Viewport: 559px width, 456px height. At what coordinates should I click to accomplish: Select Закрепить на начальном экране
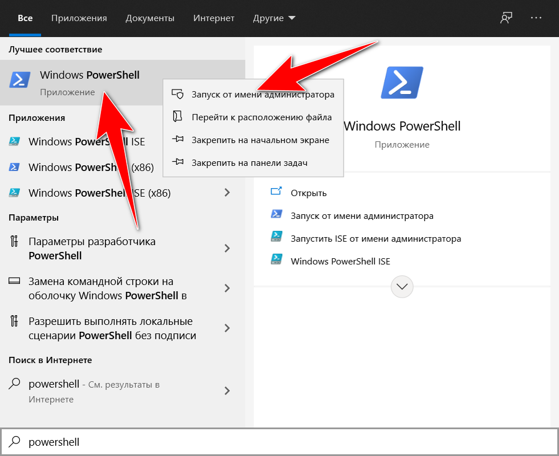(x=253, y=140)
